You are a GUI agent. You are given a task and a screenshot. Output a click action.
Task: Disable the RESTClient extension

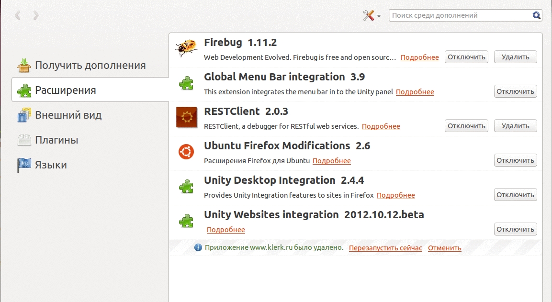pyautogui.click(x=466, y=126)
